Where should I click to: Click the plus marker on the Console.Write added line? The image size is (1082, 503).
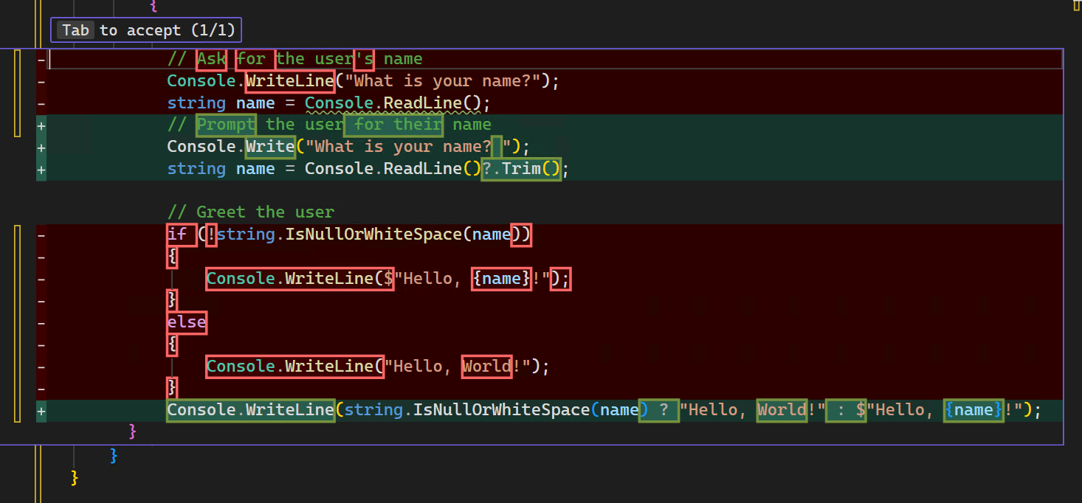click(41, 146)
